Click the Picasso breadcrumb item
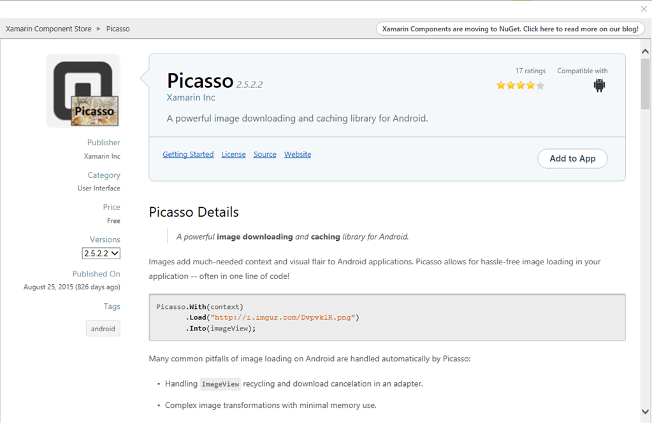Screen dimensions: 652x423 point(118,29)
